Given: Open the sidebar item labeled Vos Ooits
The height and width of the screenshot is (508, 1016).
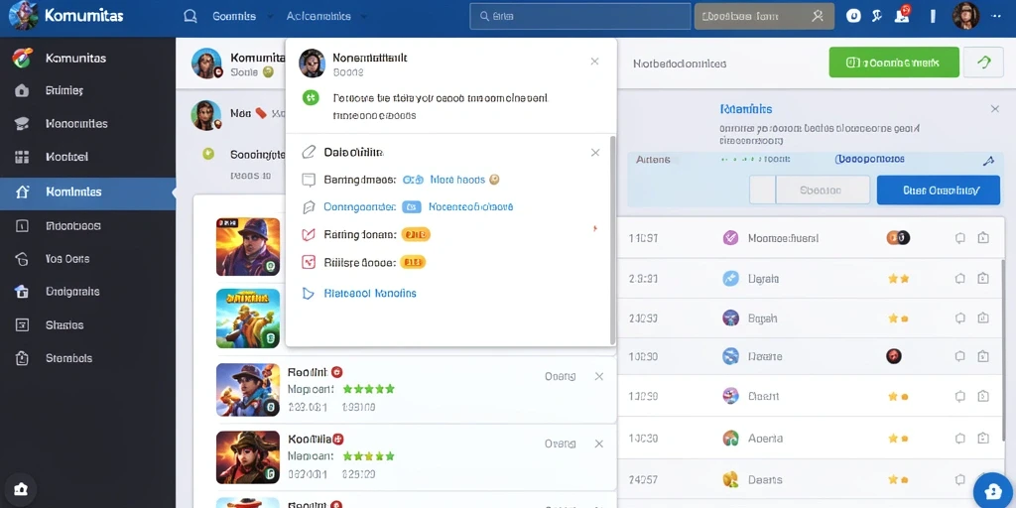Looking at the screenshot, I should pos(87,259).
